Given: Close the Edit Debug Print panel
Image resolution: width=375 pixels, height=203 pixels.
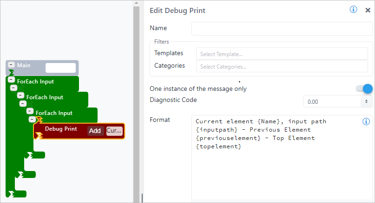Looking at the screenshot, I should click(x=368, y=10).
